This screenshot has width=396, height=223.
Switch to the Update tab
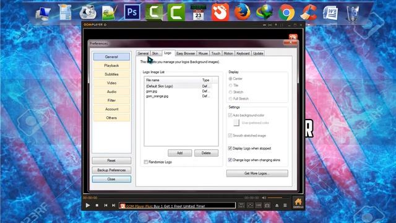(258, 53)
